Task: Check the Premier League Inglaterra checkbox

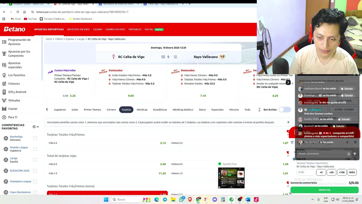Action: point(35,149)
